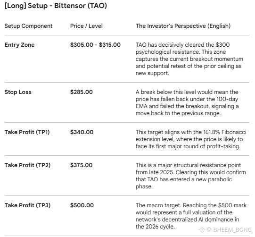Viewport: 255px width, 237px height.
Task: Click the description about the 100-day EMA
Action: (187, 102)
